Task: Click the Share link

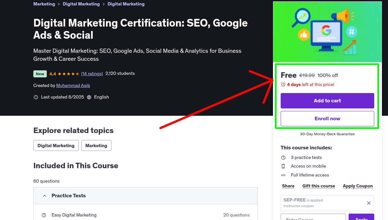Action: click(288, 186)
